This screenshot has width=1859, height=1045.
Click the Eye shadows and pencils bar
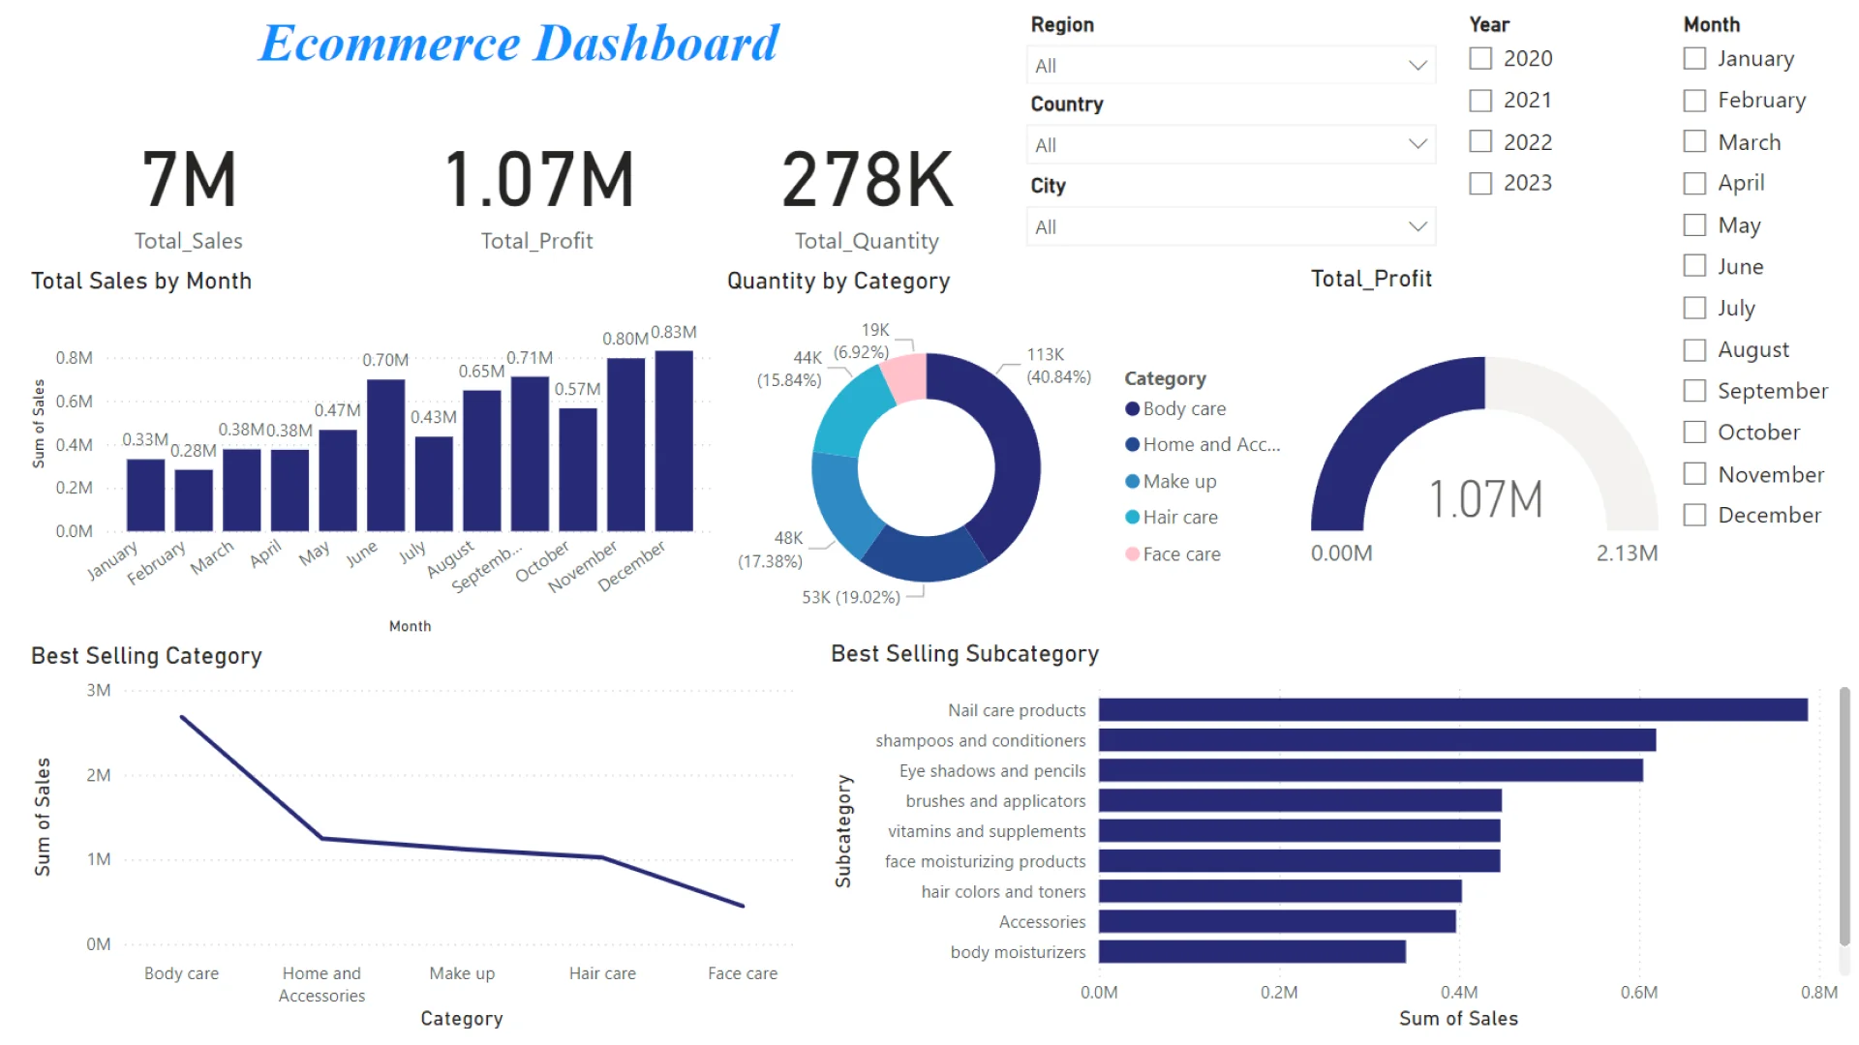click(1370, 770)
